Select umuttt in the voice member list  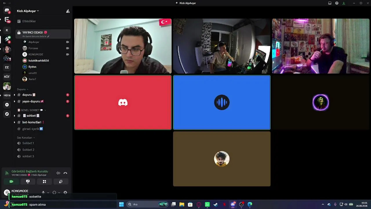[x=46, y=73]
